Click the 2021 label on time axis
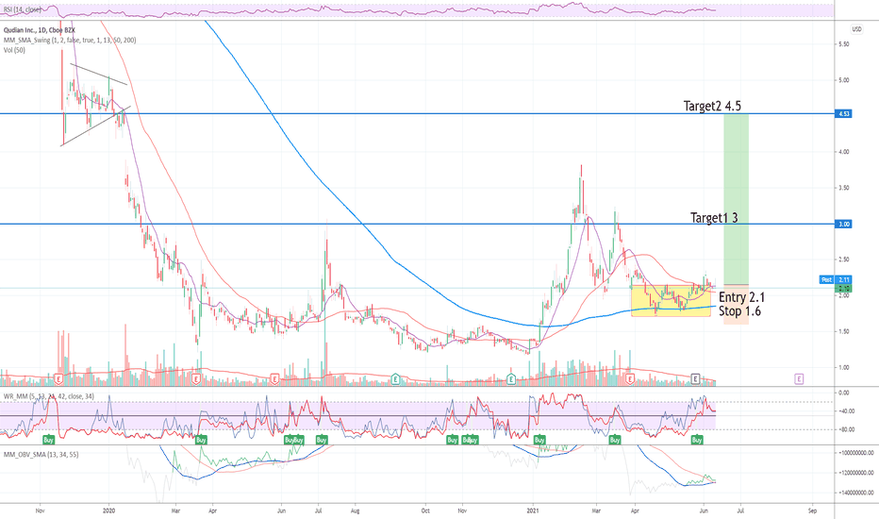 (533, 511)
